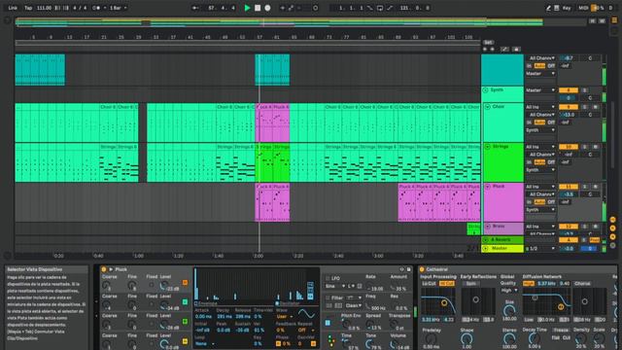Toggle the Computer MIDI Keyboard icon
The image size is (622, 350).
(557, 8)
